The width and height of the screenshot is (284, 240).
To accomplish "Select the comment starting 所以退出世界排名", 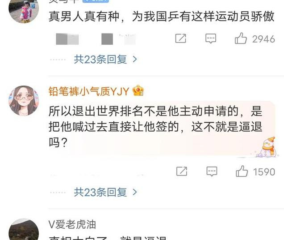I will 155,126.
